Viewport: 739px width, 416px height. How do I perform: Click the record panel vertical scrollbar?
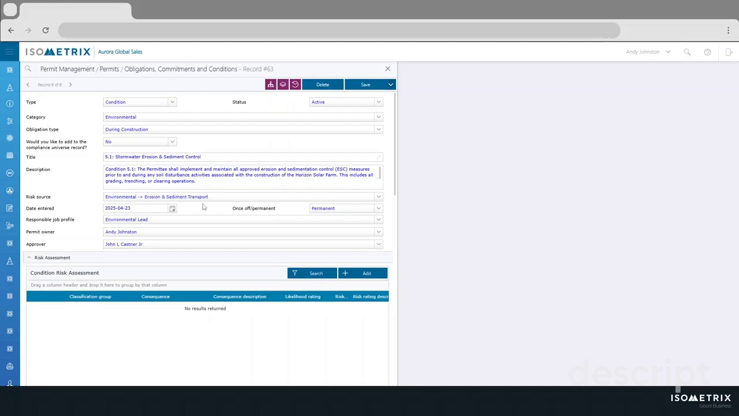click(x=395, y=144)
